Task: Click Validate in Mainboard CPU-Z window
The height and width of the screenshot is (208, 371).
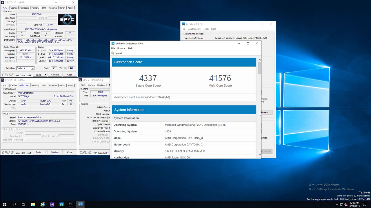Action: pyautogui.click(x=55, y=152)
